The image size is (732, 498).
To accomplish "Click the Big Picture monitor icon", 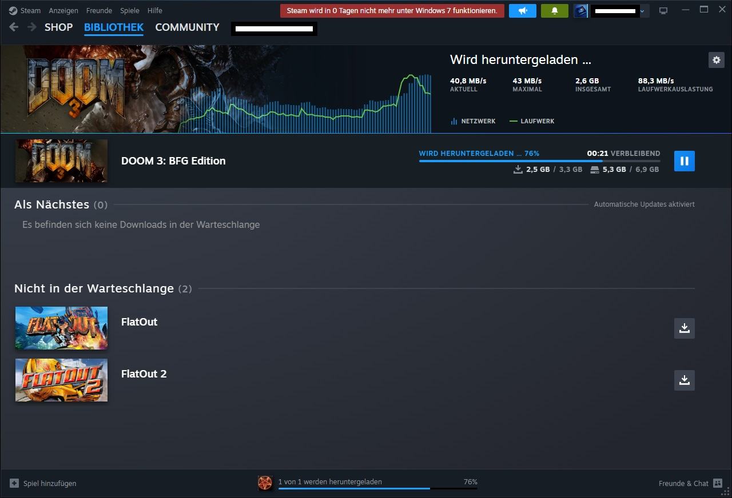I will (x=663, y=11).
